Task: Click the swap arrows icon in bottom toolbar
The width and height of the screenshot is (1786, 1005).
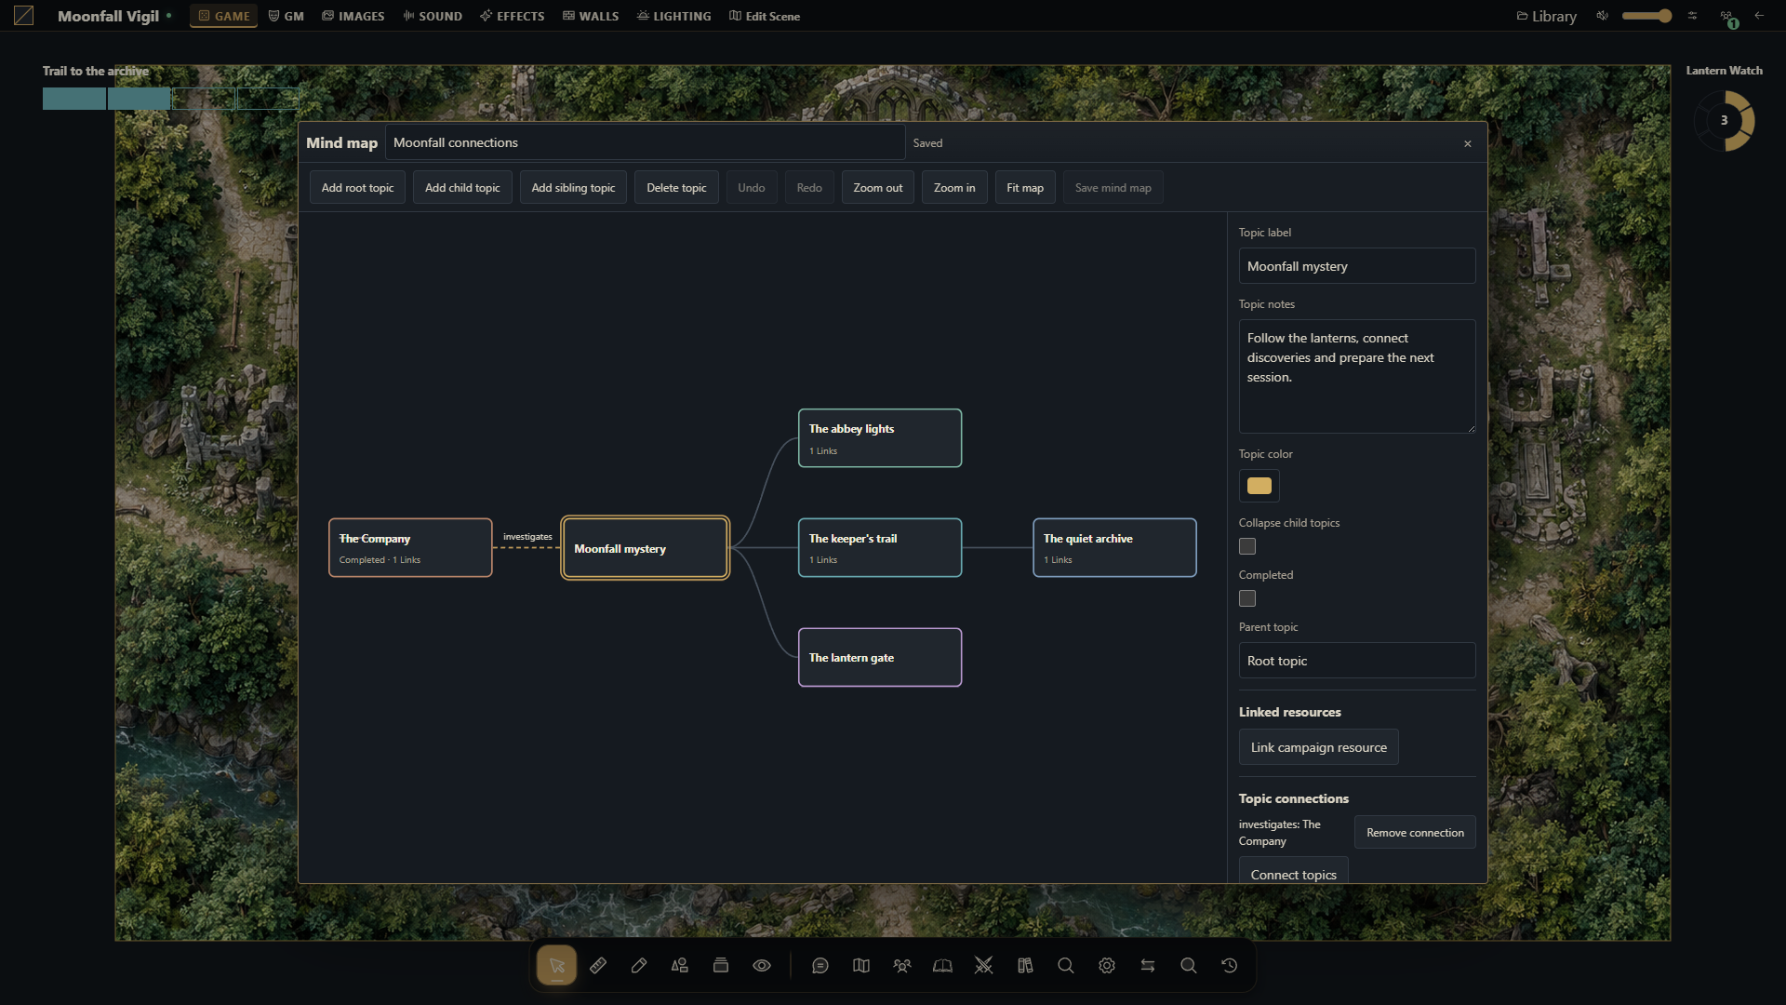Action: coord(1148,966)
